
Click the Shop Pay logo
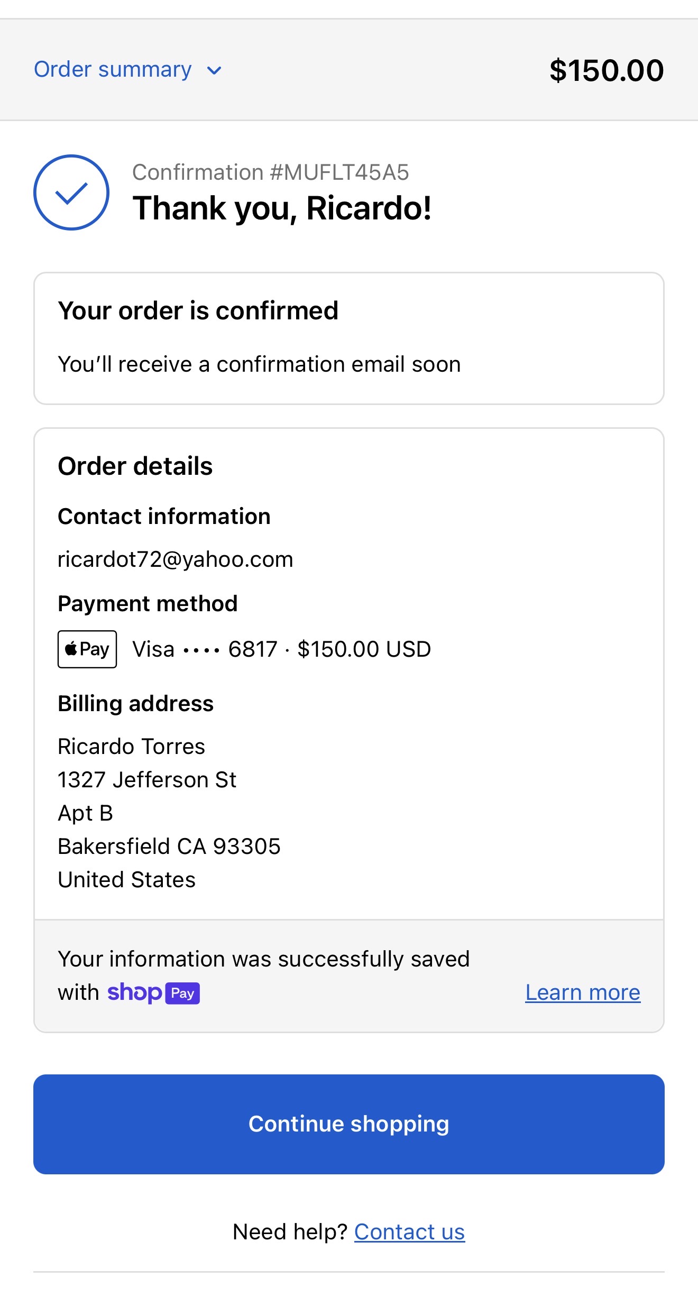coord(153,993)
